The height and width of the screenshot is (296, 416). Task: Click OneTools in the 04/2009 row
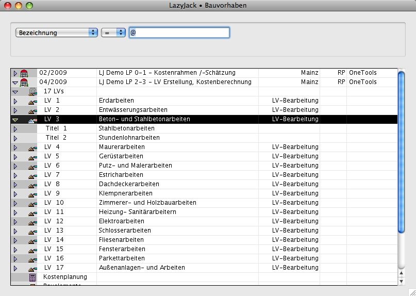point(363,82)
